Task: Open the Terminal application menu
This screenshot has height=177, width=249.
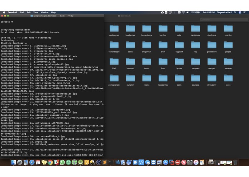Action: pyautogui.click(x=13, y=13)
